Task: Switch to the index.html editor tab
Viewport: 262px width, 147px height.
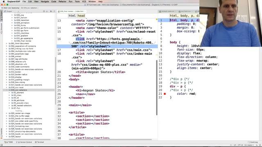Action: click(72, 11)
